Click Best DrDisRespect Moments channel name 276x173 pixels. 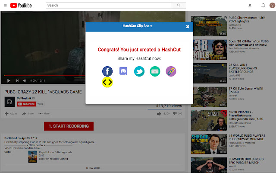[244, 48]
